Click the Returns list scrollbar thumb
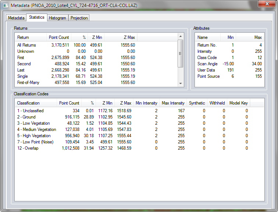Image resolution: width=278 pixels, height=212 pixels. coord(180,53)
